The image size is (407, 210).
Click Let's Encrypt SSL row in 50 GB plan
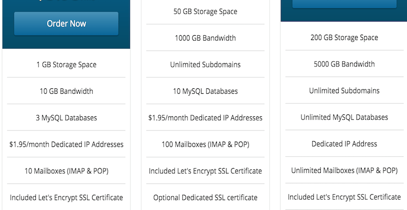205,171
